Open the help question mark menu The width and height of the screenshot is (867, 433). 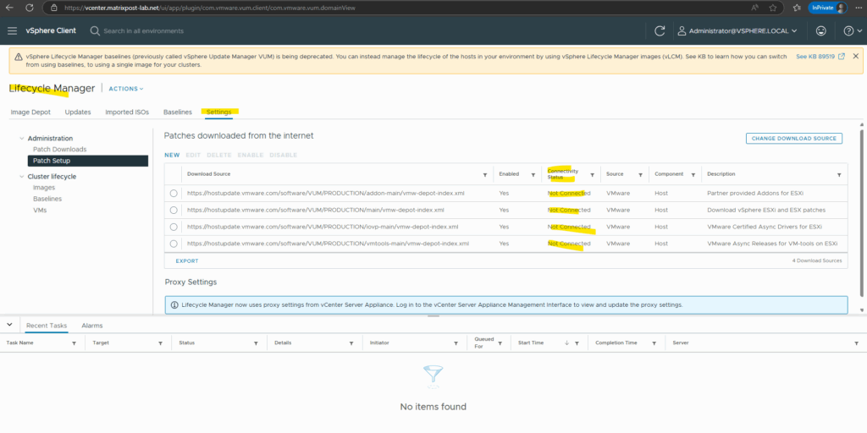[x=852, y=31]
